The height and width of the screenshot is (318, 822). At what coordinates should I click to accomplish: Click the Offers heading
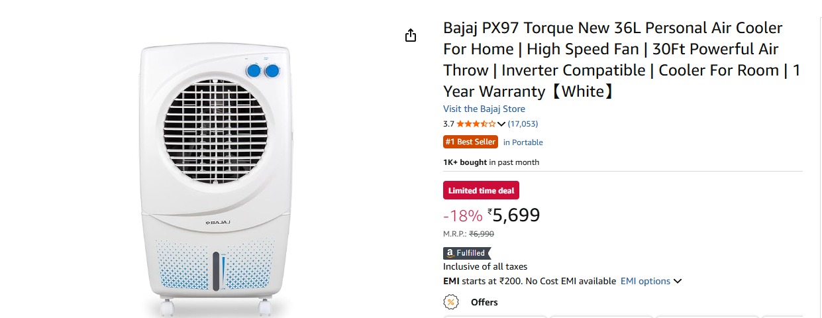click(484, 302)
